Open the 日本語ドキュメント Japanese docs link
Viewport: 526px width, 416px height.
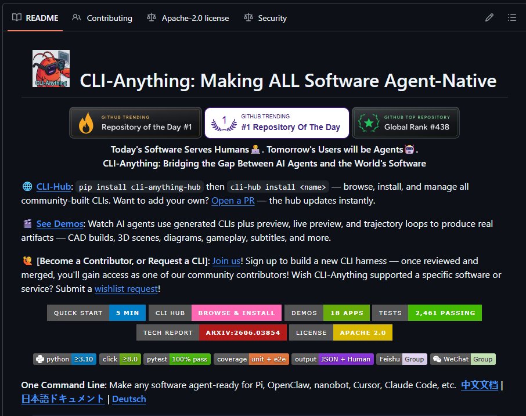tap(63, 399)
